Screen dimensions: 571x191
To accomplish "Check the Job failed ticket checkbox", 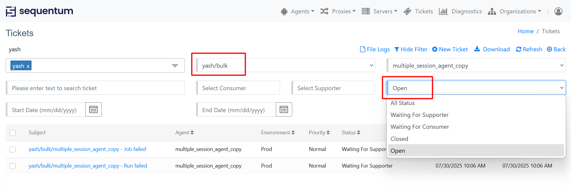I will tap(12, 149).
